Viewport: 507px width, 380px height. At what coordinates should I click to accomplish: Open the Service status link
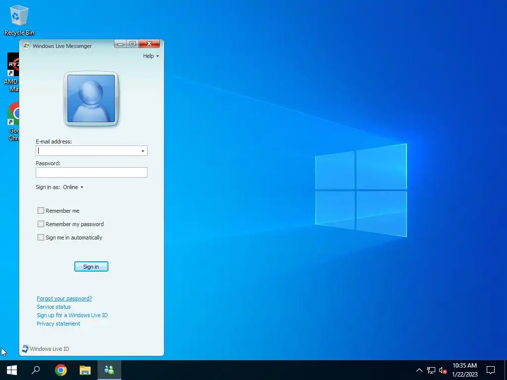[53, 307]
